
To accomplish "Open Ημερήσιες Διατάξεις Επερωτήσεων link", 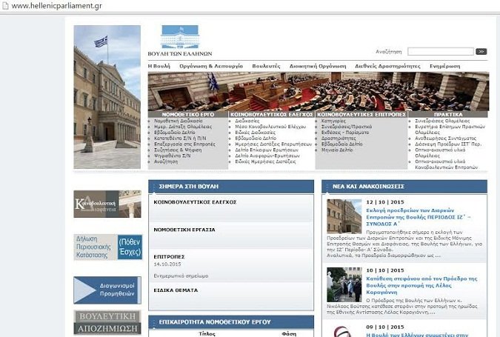I will pos(273,144).
